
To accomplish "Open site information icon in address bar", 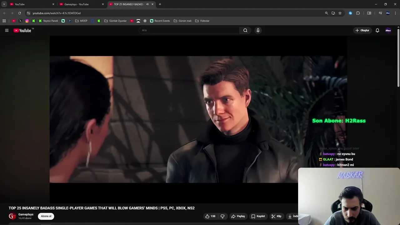I will [x=28, y=13].
